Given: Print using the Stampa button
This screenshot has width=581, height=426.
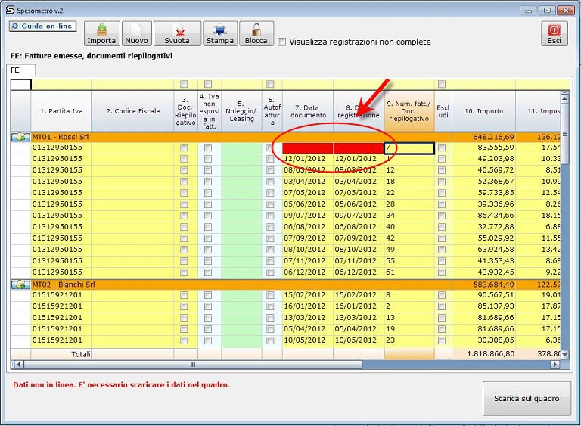Looking at the screenshot, I should tap(220, 33).
